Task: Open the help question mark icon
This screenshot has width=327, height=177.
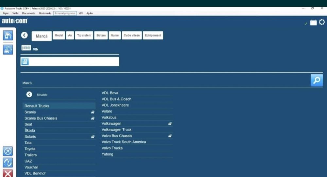Action: click(8, 163)
